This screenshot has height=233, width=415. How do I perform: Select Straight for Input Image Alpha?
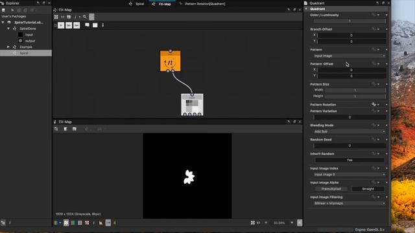[368, 189]
